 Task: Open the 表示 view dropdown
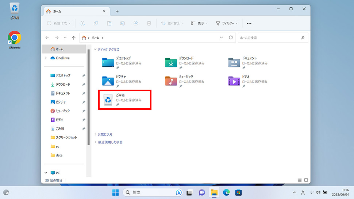(199, 23)
